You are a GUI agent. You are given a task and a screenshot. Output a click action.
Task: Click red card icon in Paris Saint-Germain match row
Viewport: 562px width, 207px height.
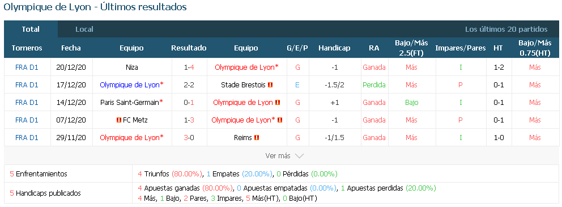pyautogui.click(x=278, y=103)
